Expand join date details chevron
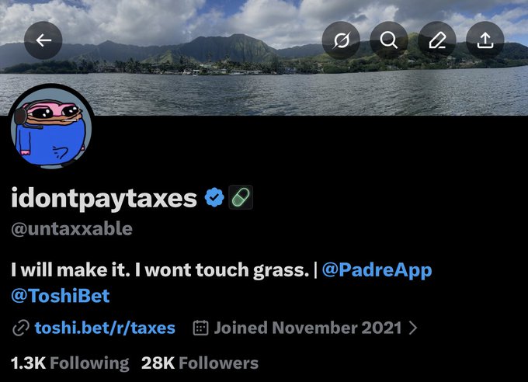The image size is (528, 382). point(413,328)
